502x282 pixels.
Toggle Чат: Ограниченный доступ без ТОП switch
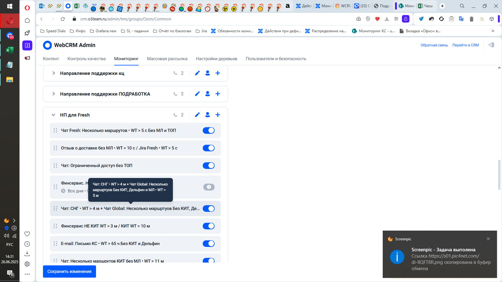209,165
